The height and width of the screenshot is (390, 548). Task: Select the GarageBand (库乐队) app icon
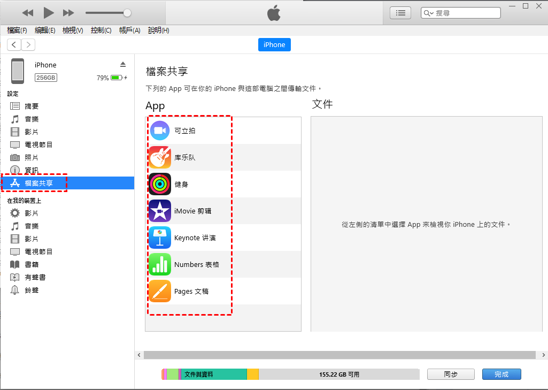(x=159, y=157)
